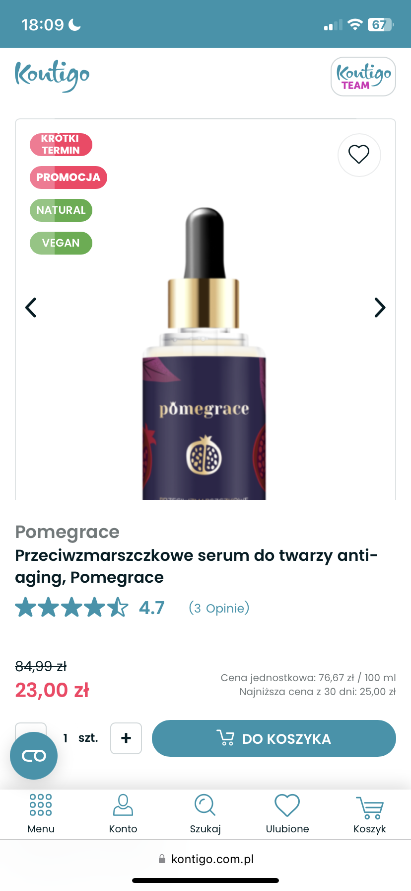Open the 3 Opinie reviews link
Screen dimensions: 411x891
[x=219, y=608]
